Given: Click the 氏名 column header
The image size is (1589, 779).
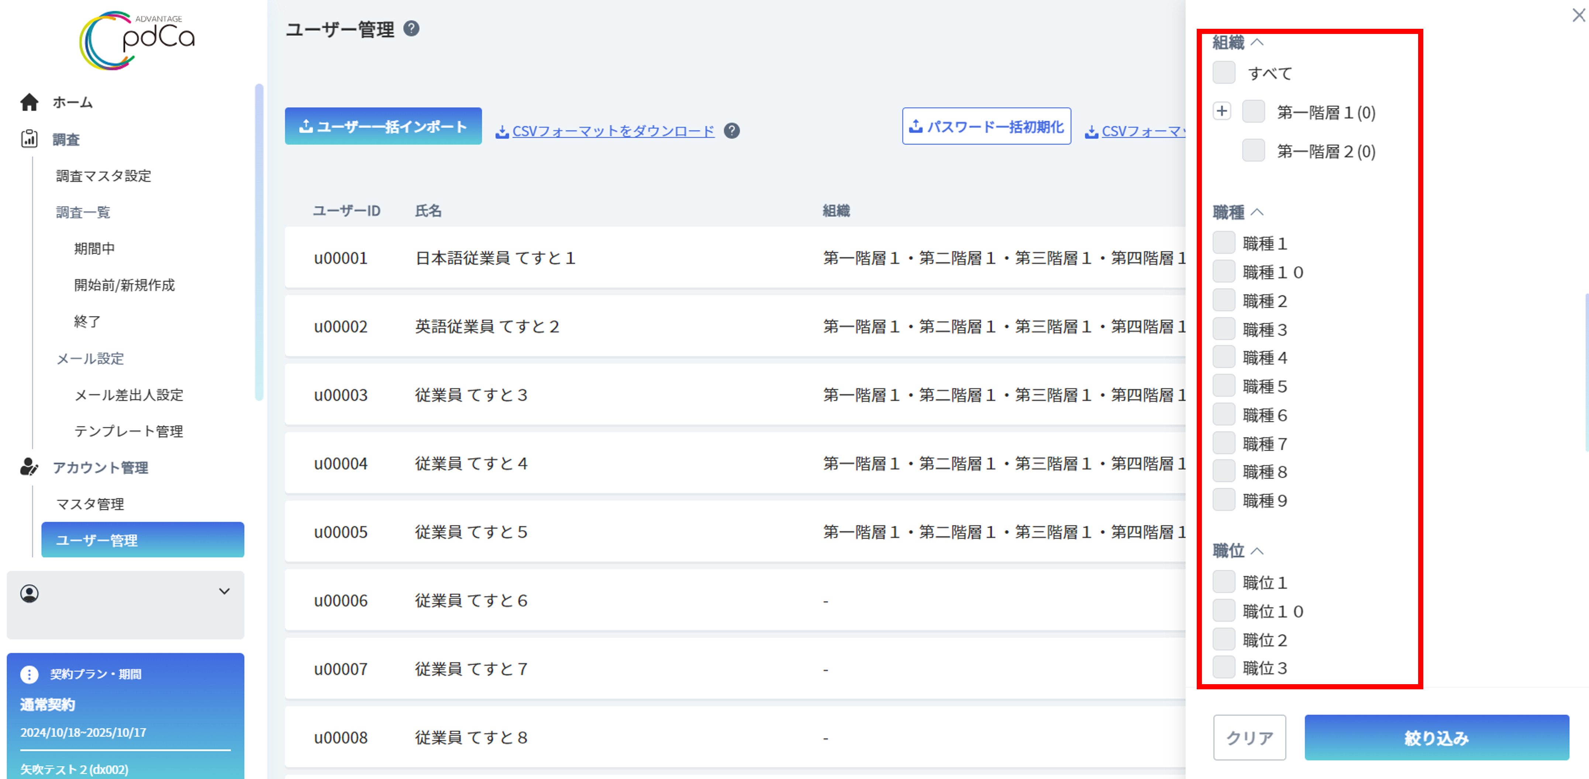Looking at the screenshot, I should tap(428, 211).
